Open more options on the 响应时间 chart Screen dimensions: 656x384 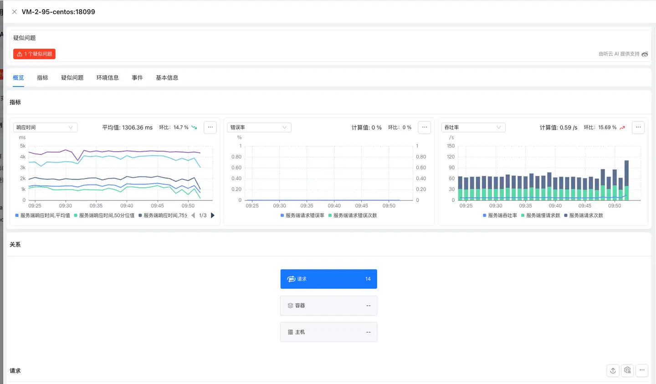[210, 127]
